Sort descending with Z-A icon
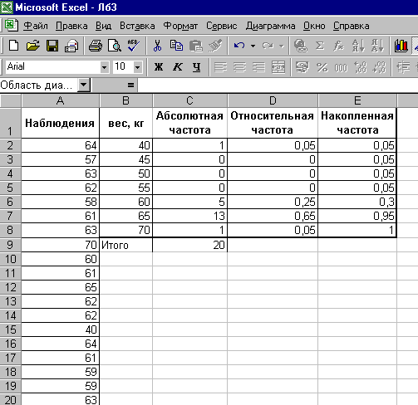 click(377, 46)
